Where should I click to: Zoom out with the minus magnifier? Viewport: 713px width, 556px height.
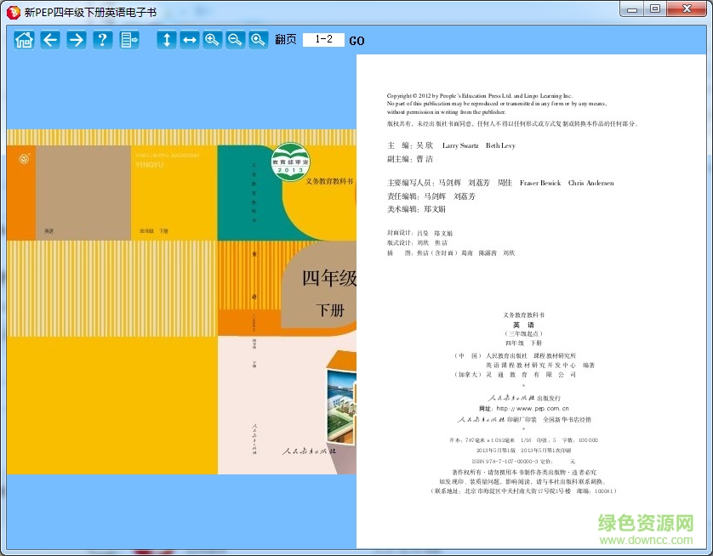point(235,39)
